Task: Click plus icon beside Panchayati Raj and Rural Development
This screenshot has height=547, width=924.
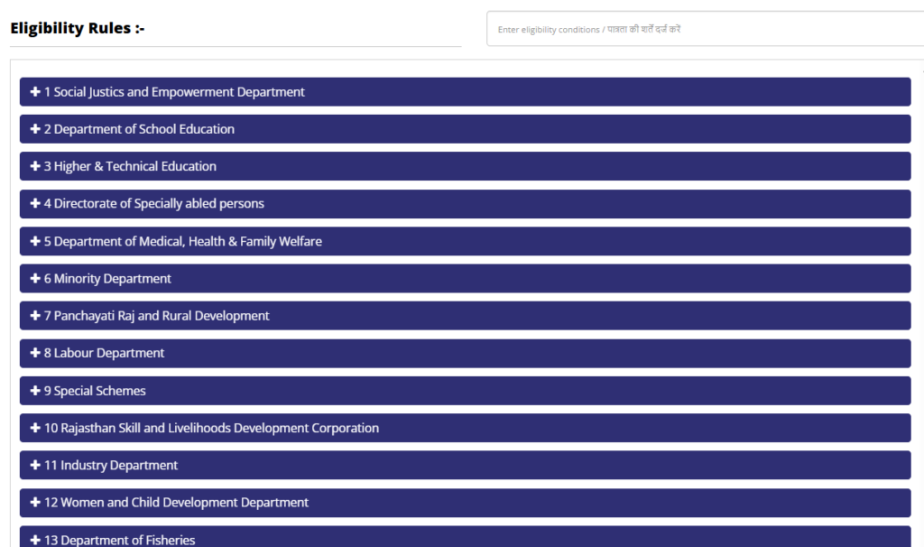Action: click(35, 316)
